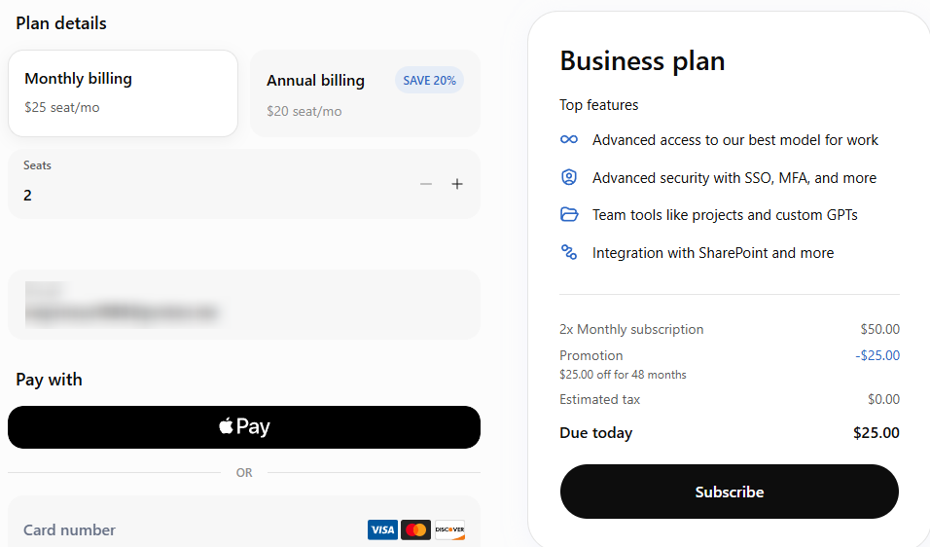Switch to Annual billing plan
The height and width of the screenshot is (547, 930).
coord(365,93)
